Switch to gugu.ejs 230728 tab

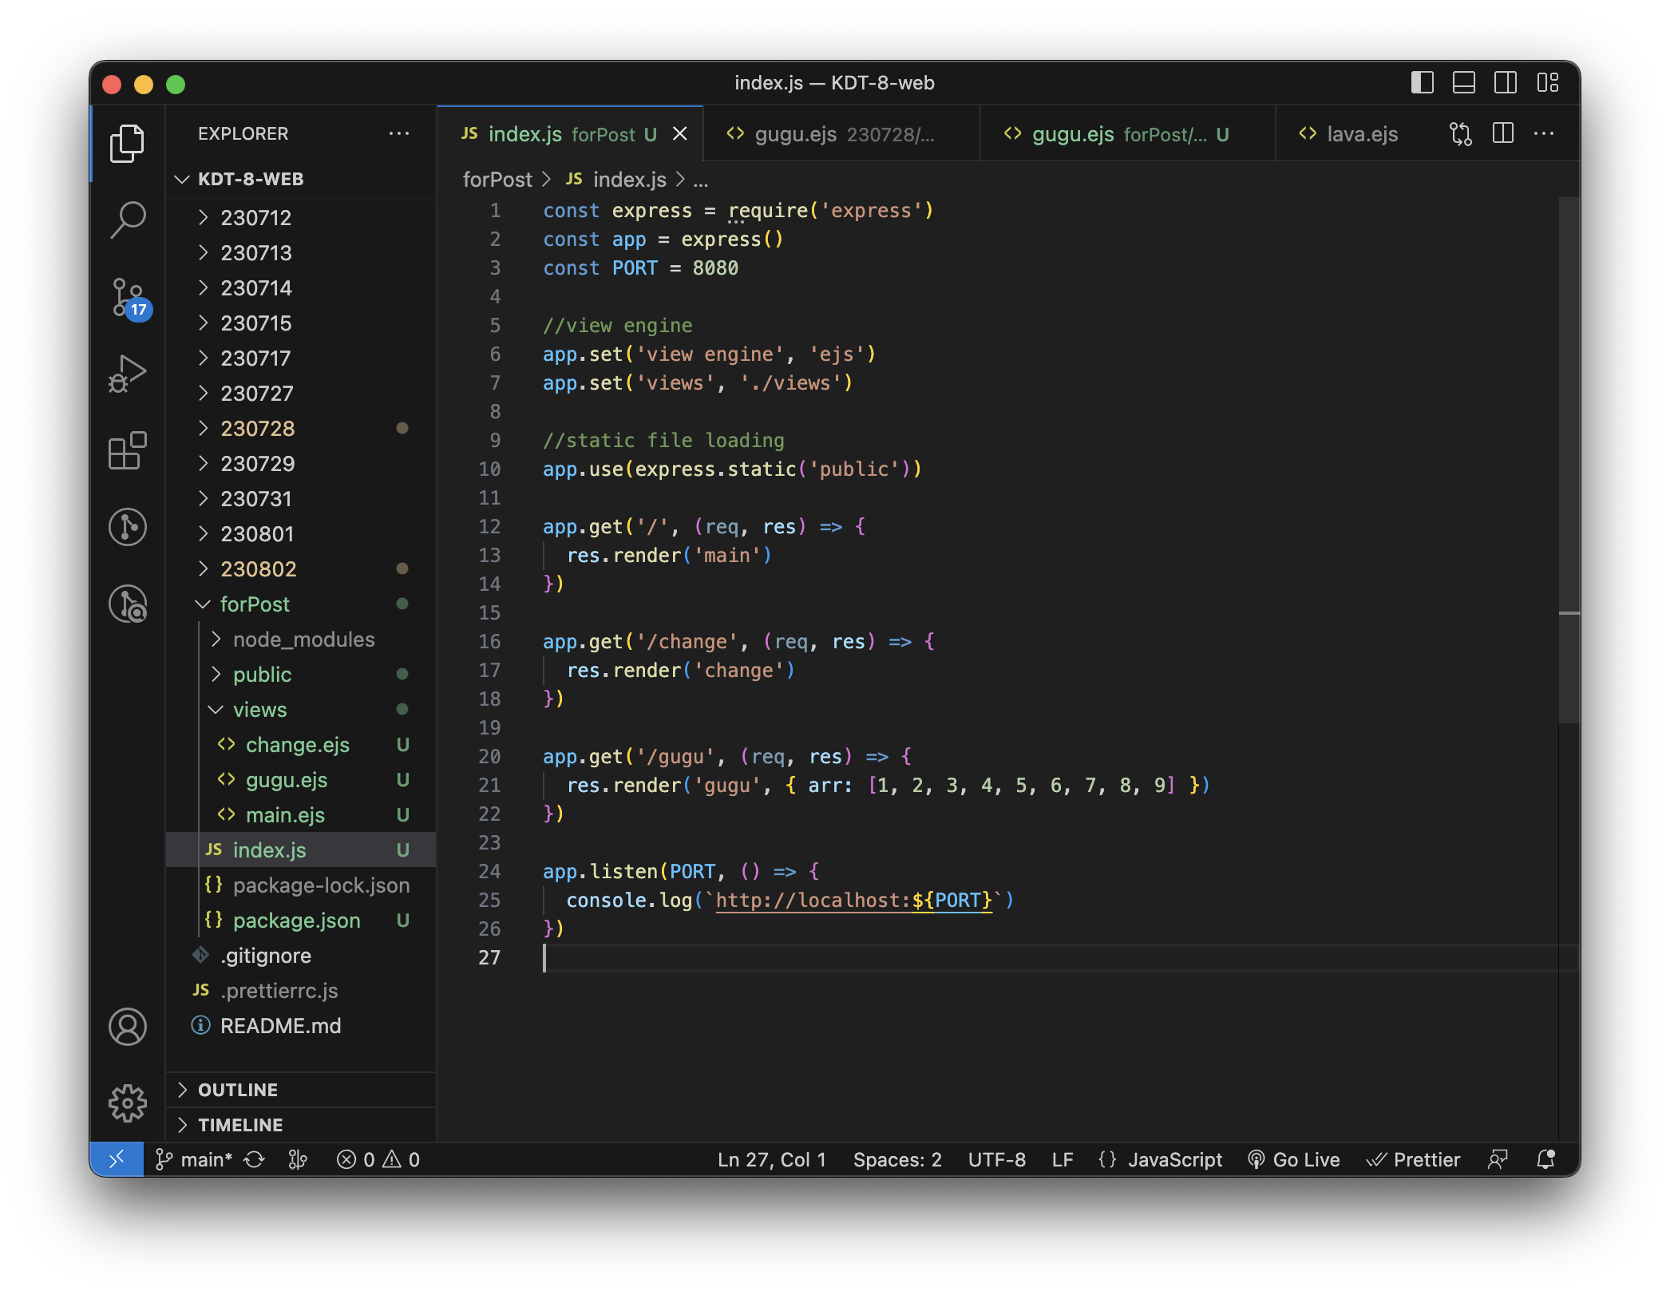[x=842, y=134]
